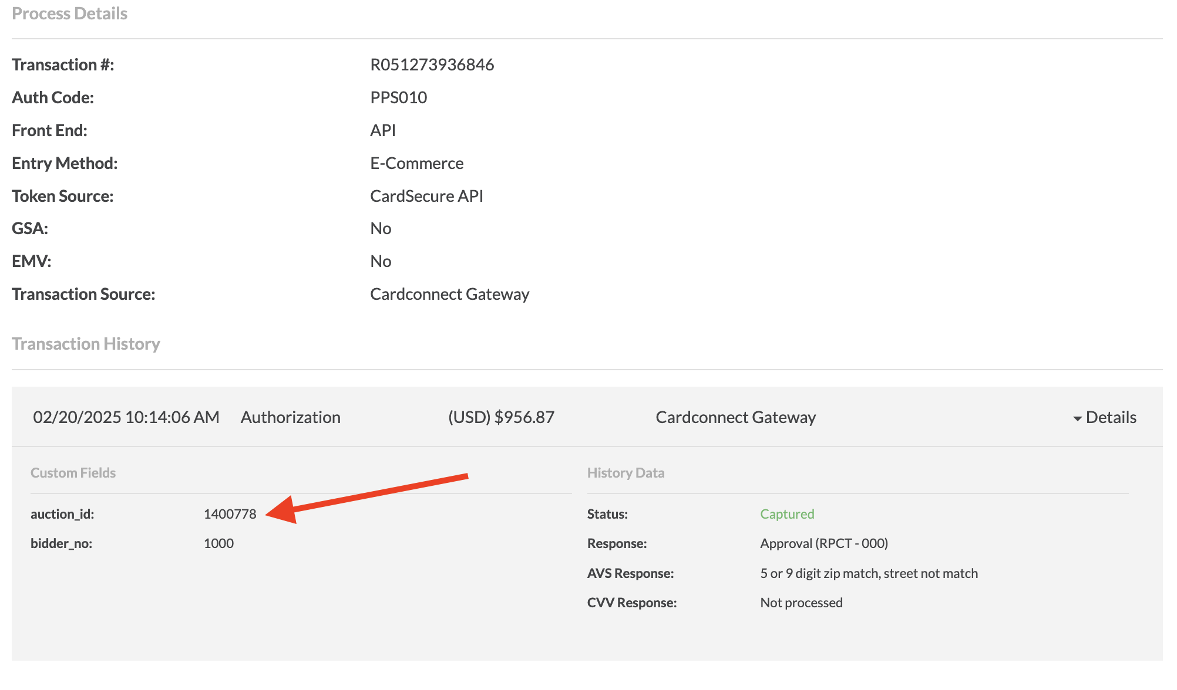
Task: Click the Auth Code value PPS010
Action: (399, 97)
